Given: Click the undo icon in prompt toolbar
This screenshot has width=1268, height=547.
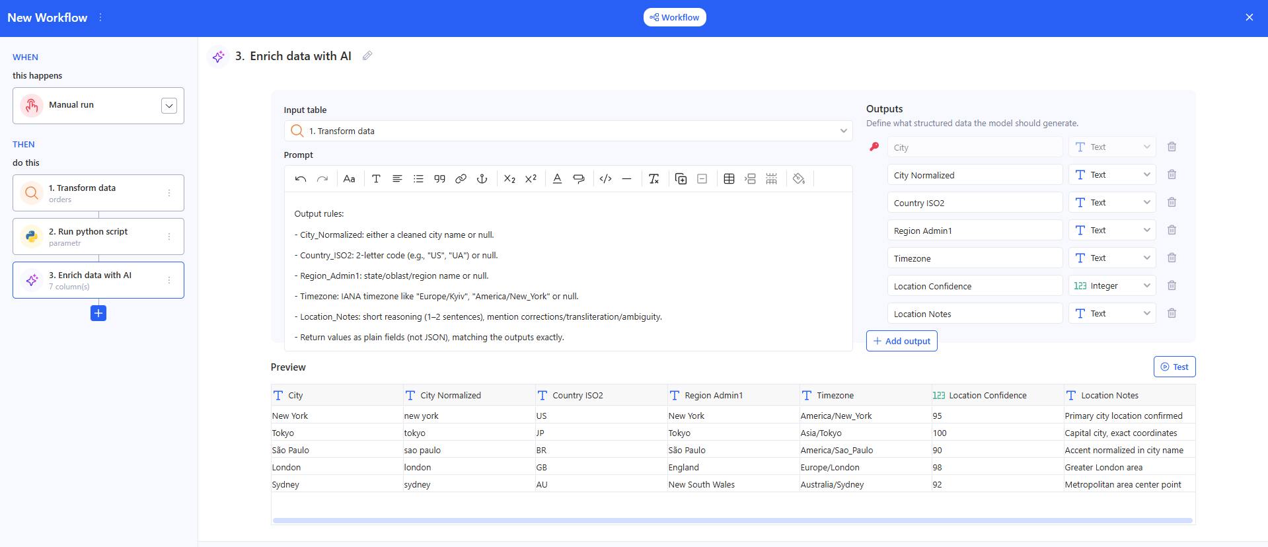Looking at the screenshot, I should (x=301, y=179).
